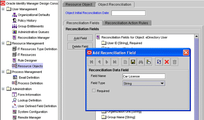Click the User Management folder label

[24, 9]
